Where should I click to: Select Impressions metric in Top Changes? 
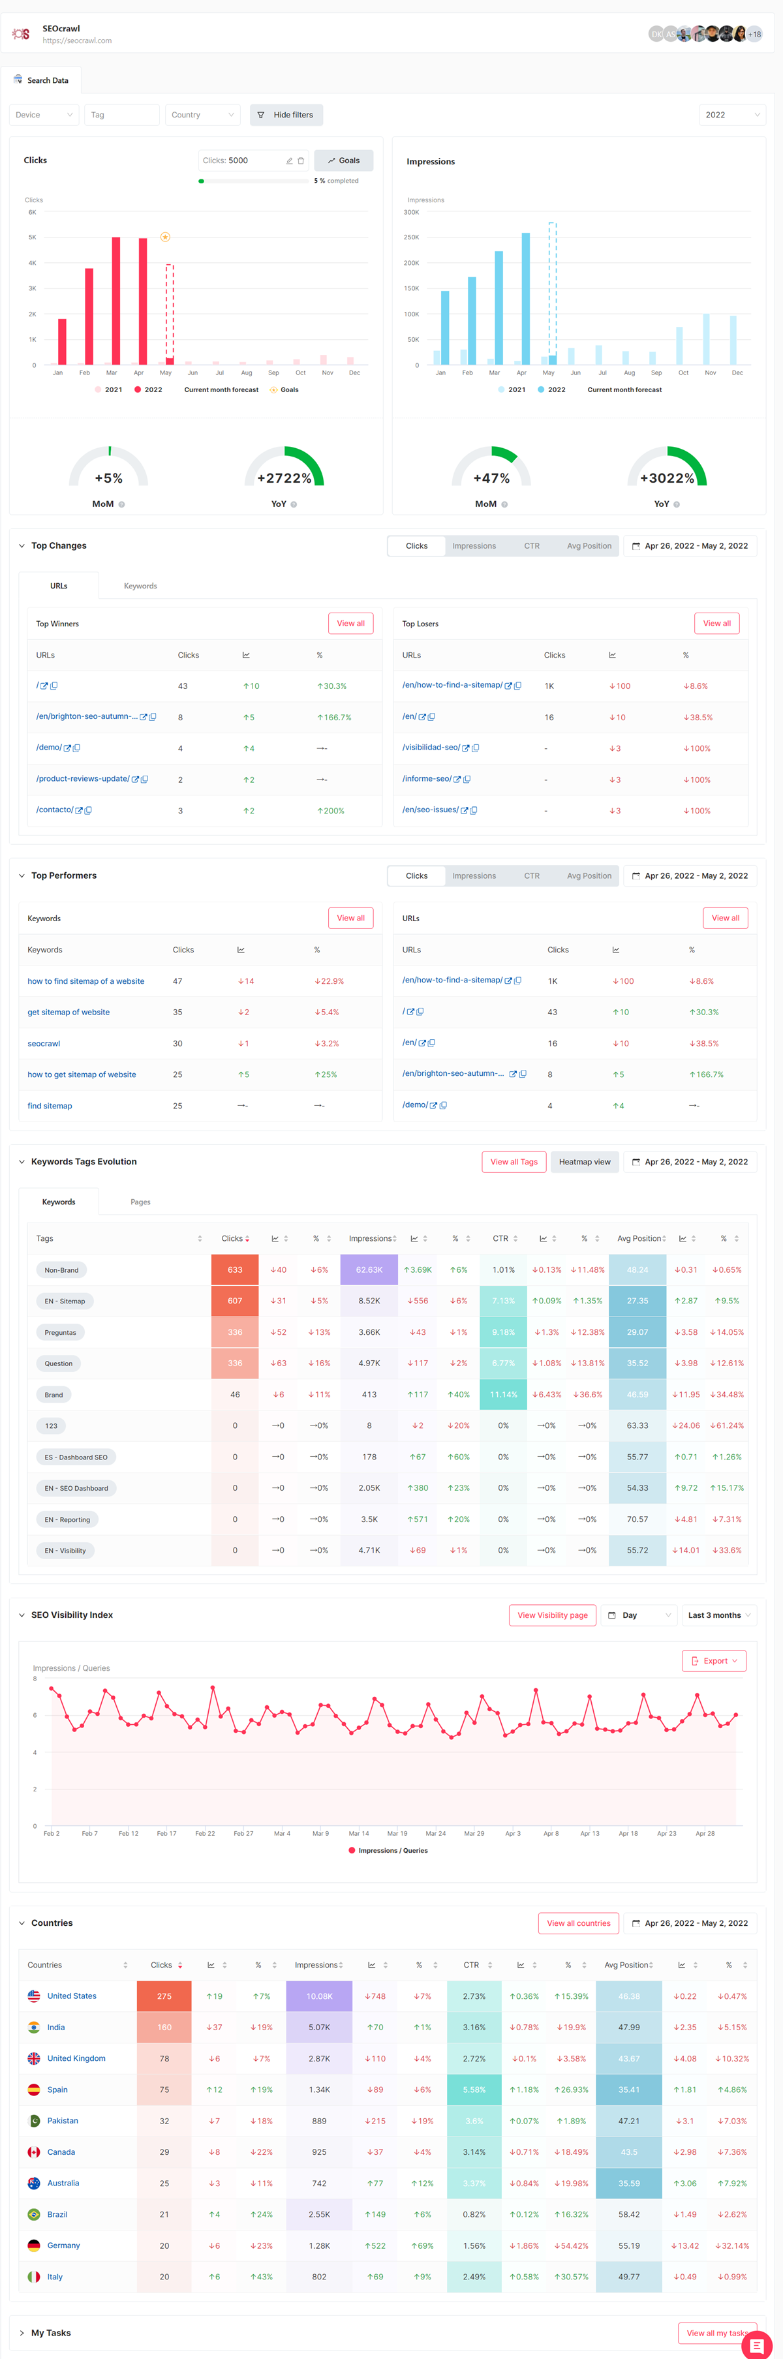[474, 546]
